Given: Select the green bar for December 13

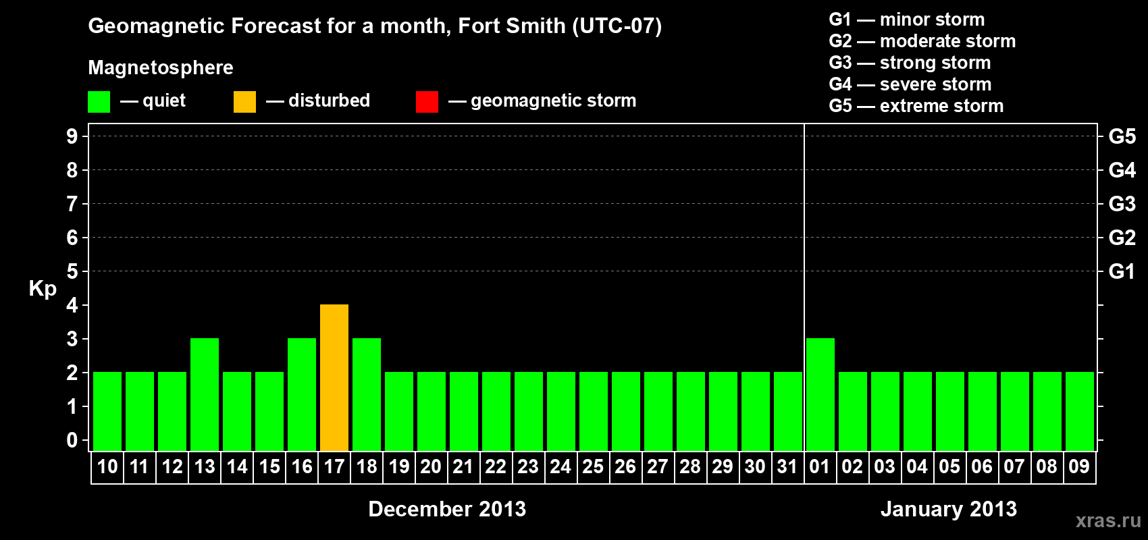Looking at the screenshot, I should pyautogui.click(x=205, y=394).
